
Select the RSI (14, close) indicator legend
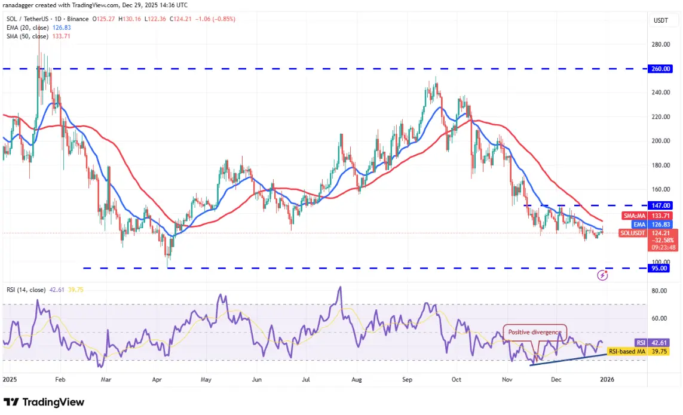tap(26, 290)
